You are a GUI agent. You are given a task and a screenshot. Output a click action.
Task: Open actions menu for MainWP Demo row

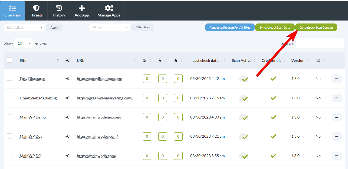(x=337, y=117)
